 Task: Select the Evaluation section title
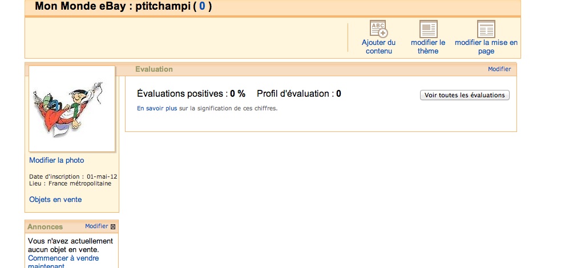pyautogui.click(x=154, y=69)
